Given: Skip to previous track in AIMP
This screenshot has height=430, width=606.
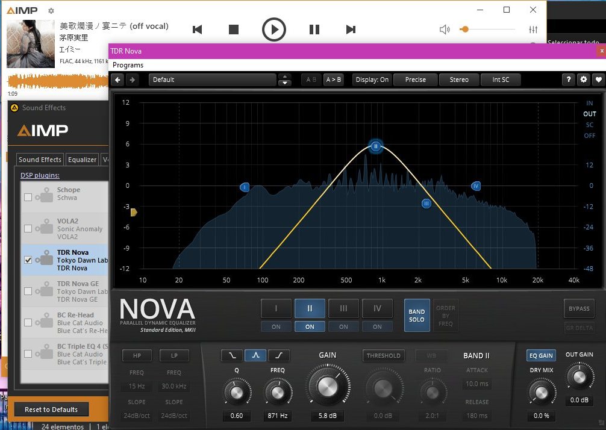Looking at the screenshot, I should pos(197,30).
